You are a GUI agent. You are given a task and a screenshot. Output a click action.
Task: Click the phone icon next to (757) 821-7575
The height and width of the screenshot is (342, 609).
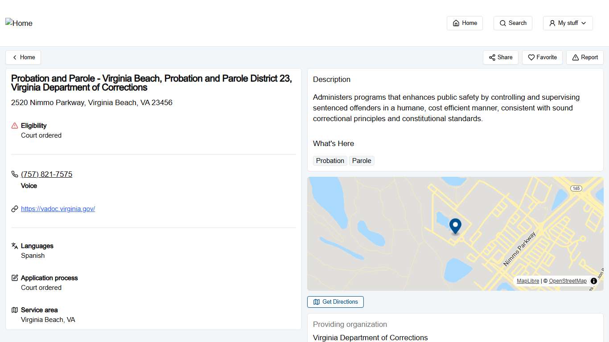14,174
